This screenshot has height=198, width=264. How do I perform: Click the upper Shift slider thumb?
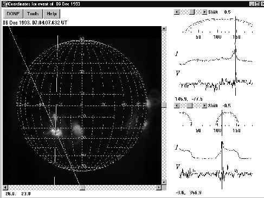pos(192,12)
